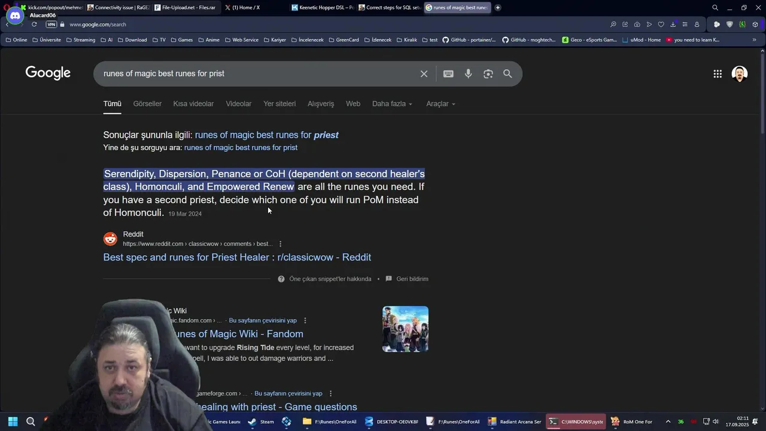Open Steam from the Windows taskbar
Screen dimensions: 766x431
(262, 421)
